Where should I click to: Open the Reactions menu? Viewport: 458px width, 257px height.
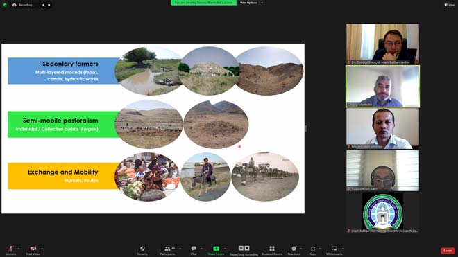tap(294, 250)
